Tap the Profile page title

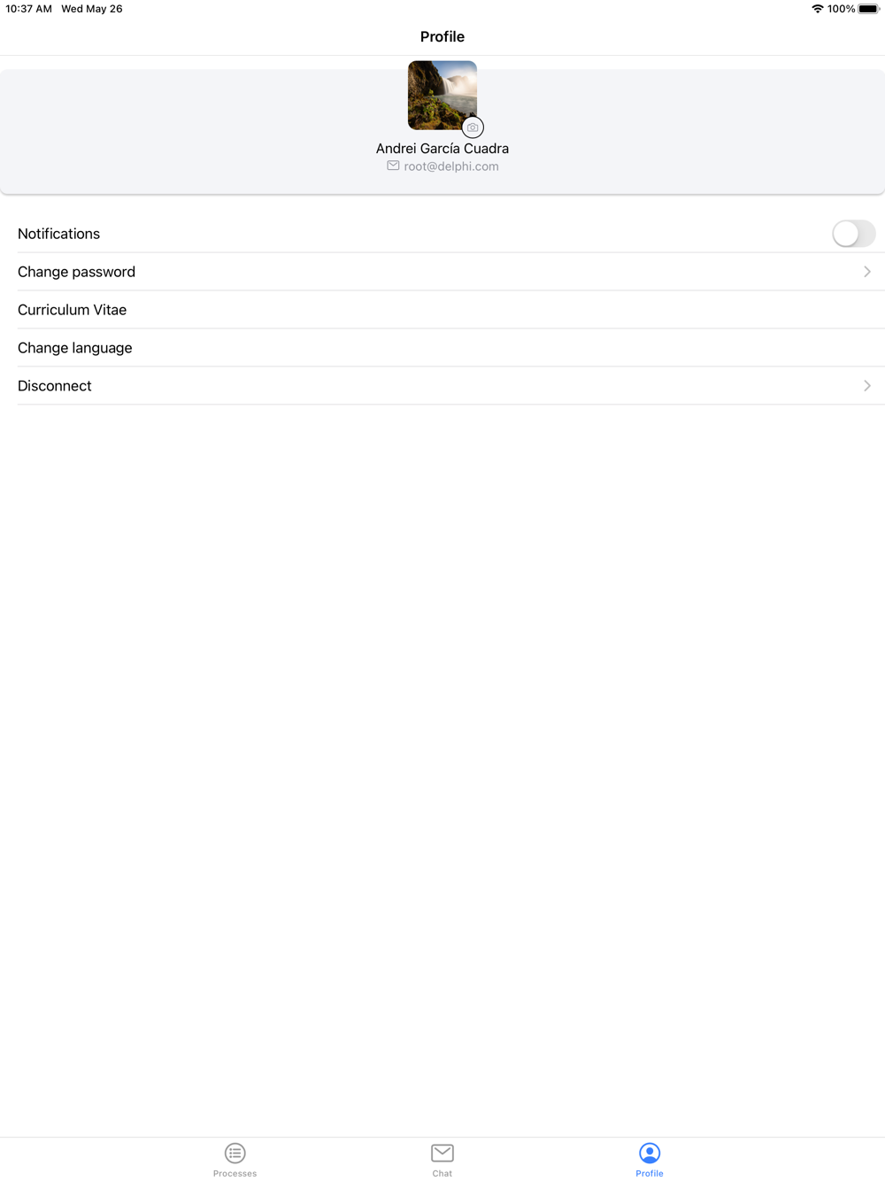[442, 36]
